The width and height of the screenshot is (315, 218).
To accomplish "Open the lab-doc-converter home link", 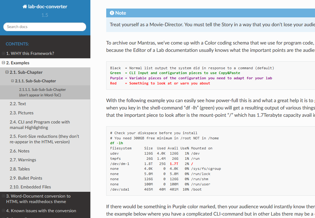I will tap(45, 7).
